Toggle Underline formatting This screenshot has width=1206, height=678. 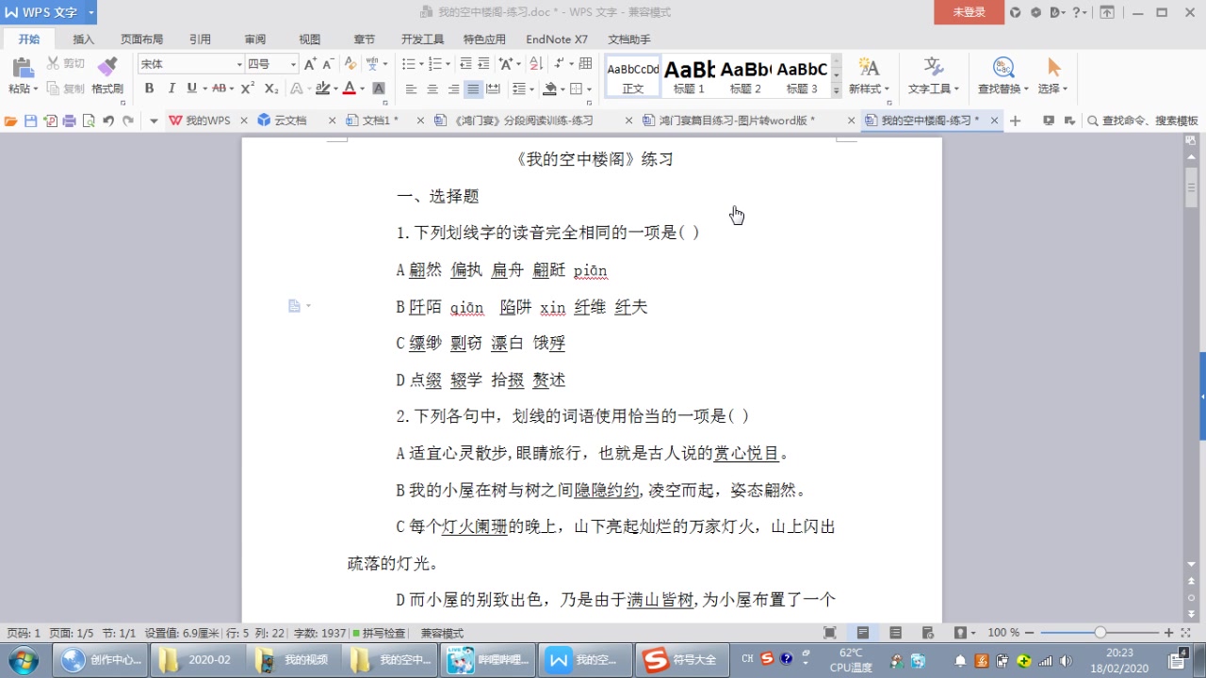pos(192,89)
